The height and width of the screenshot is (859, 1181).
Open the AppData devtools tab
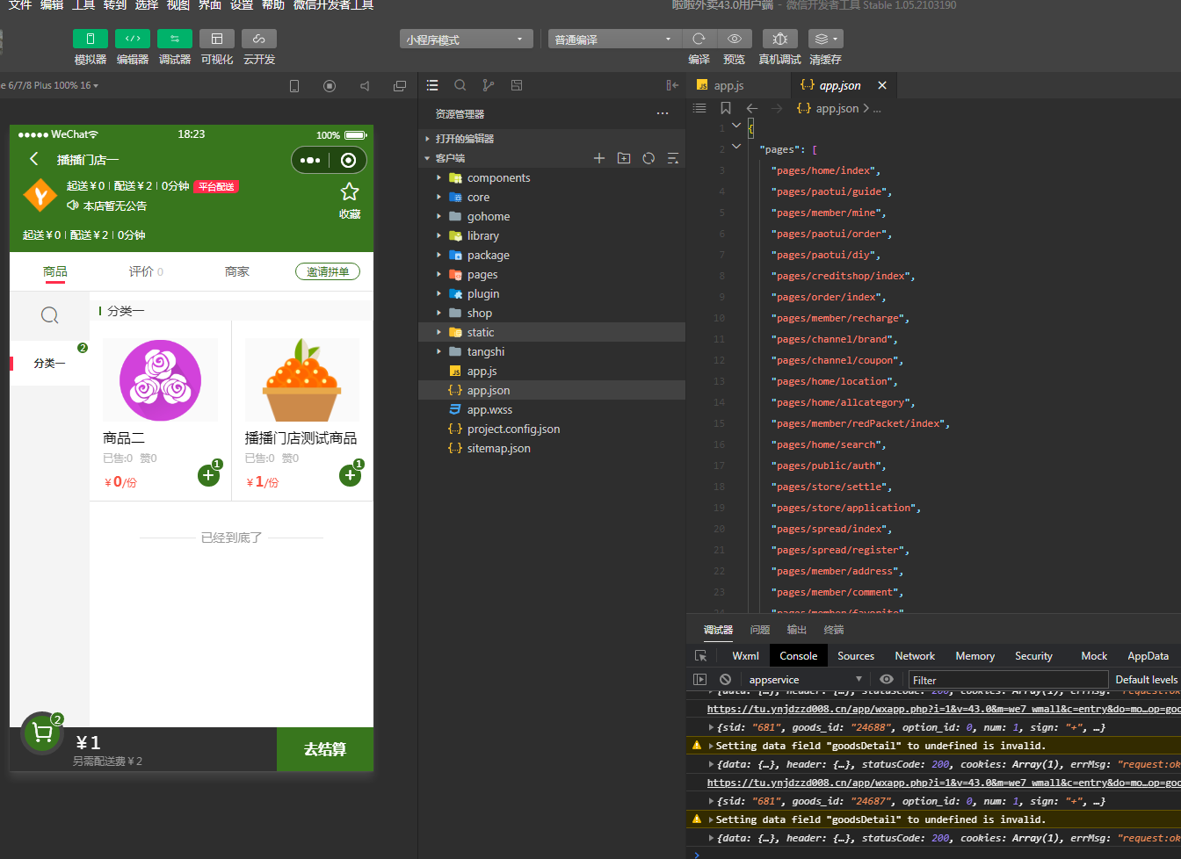(1148, 656)
